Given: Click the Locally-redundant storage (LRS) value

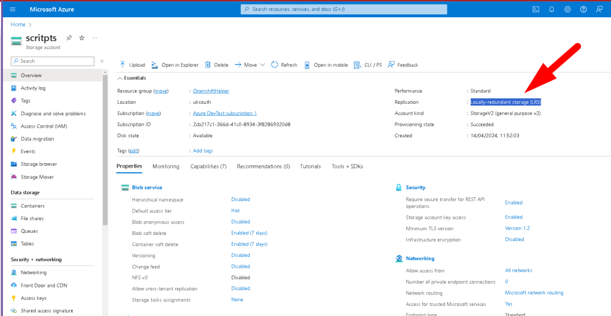Looking at the screenshot, I should 506,102.
